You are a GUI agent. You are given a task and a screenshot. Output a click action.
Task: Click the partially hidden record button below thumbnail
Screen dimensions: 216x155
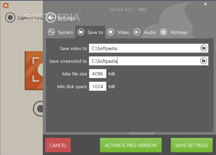point(38,109)
